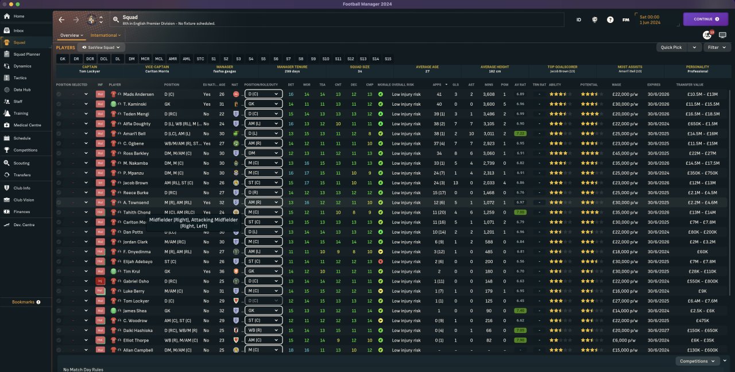The image size is (735, 372).
Task: Sort by the AV RAT column header
Action: [x=520, y=84]
